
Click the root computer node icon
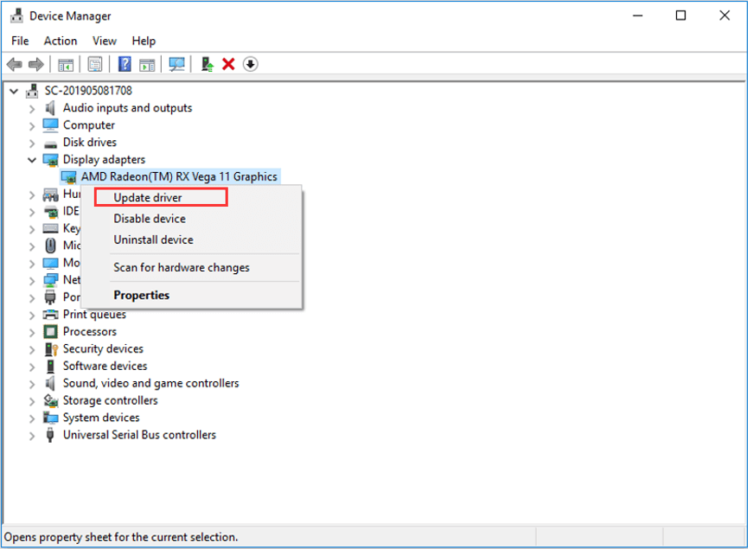point(32,91)
